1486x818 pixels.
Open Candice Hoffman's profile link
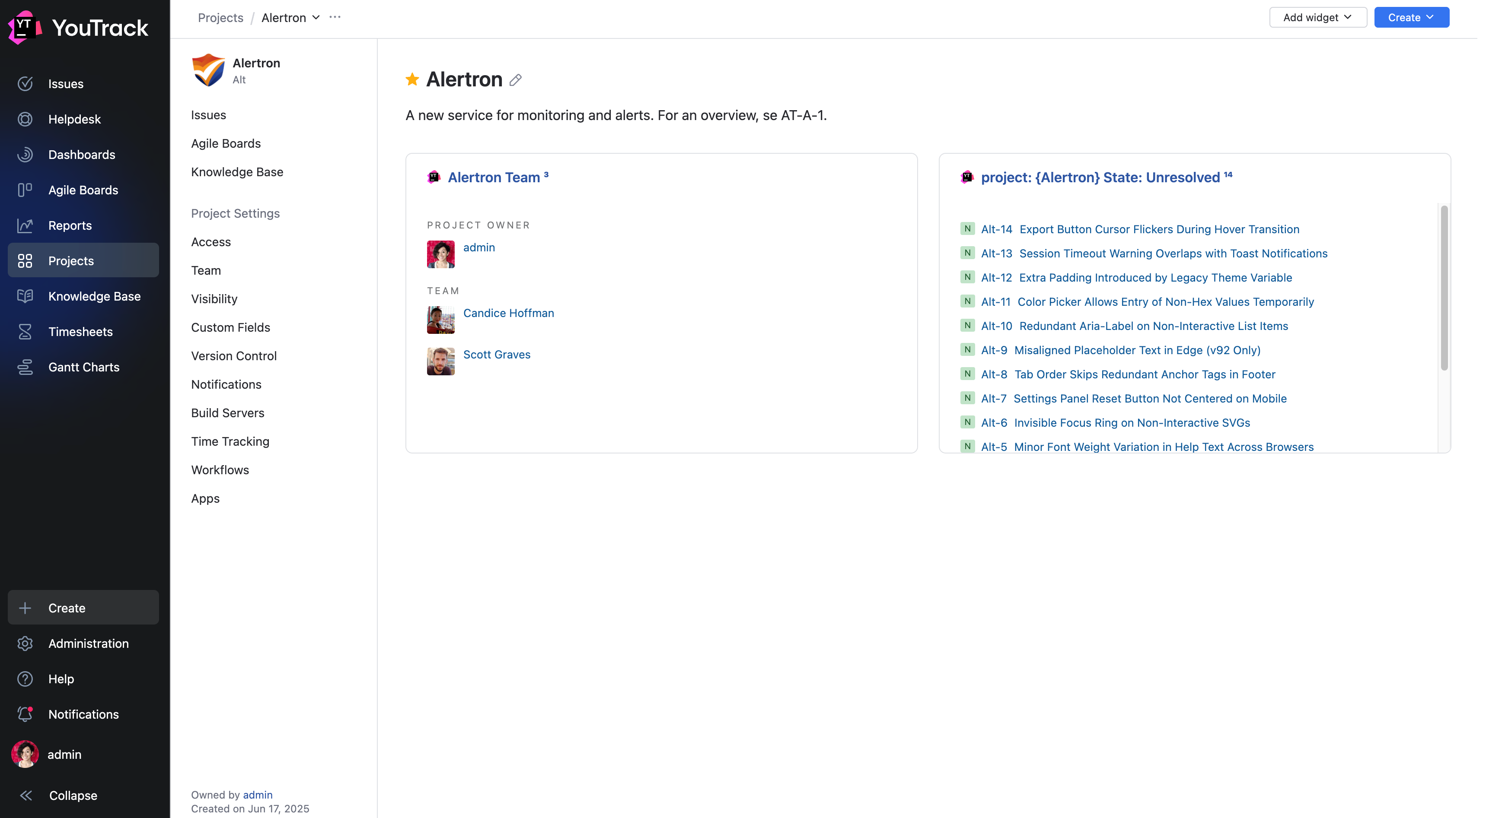click(x=508, y=313)
